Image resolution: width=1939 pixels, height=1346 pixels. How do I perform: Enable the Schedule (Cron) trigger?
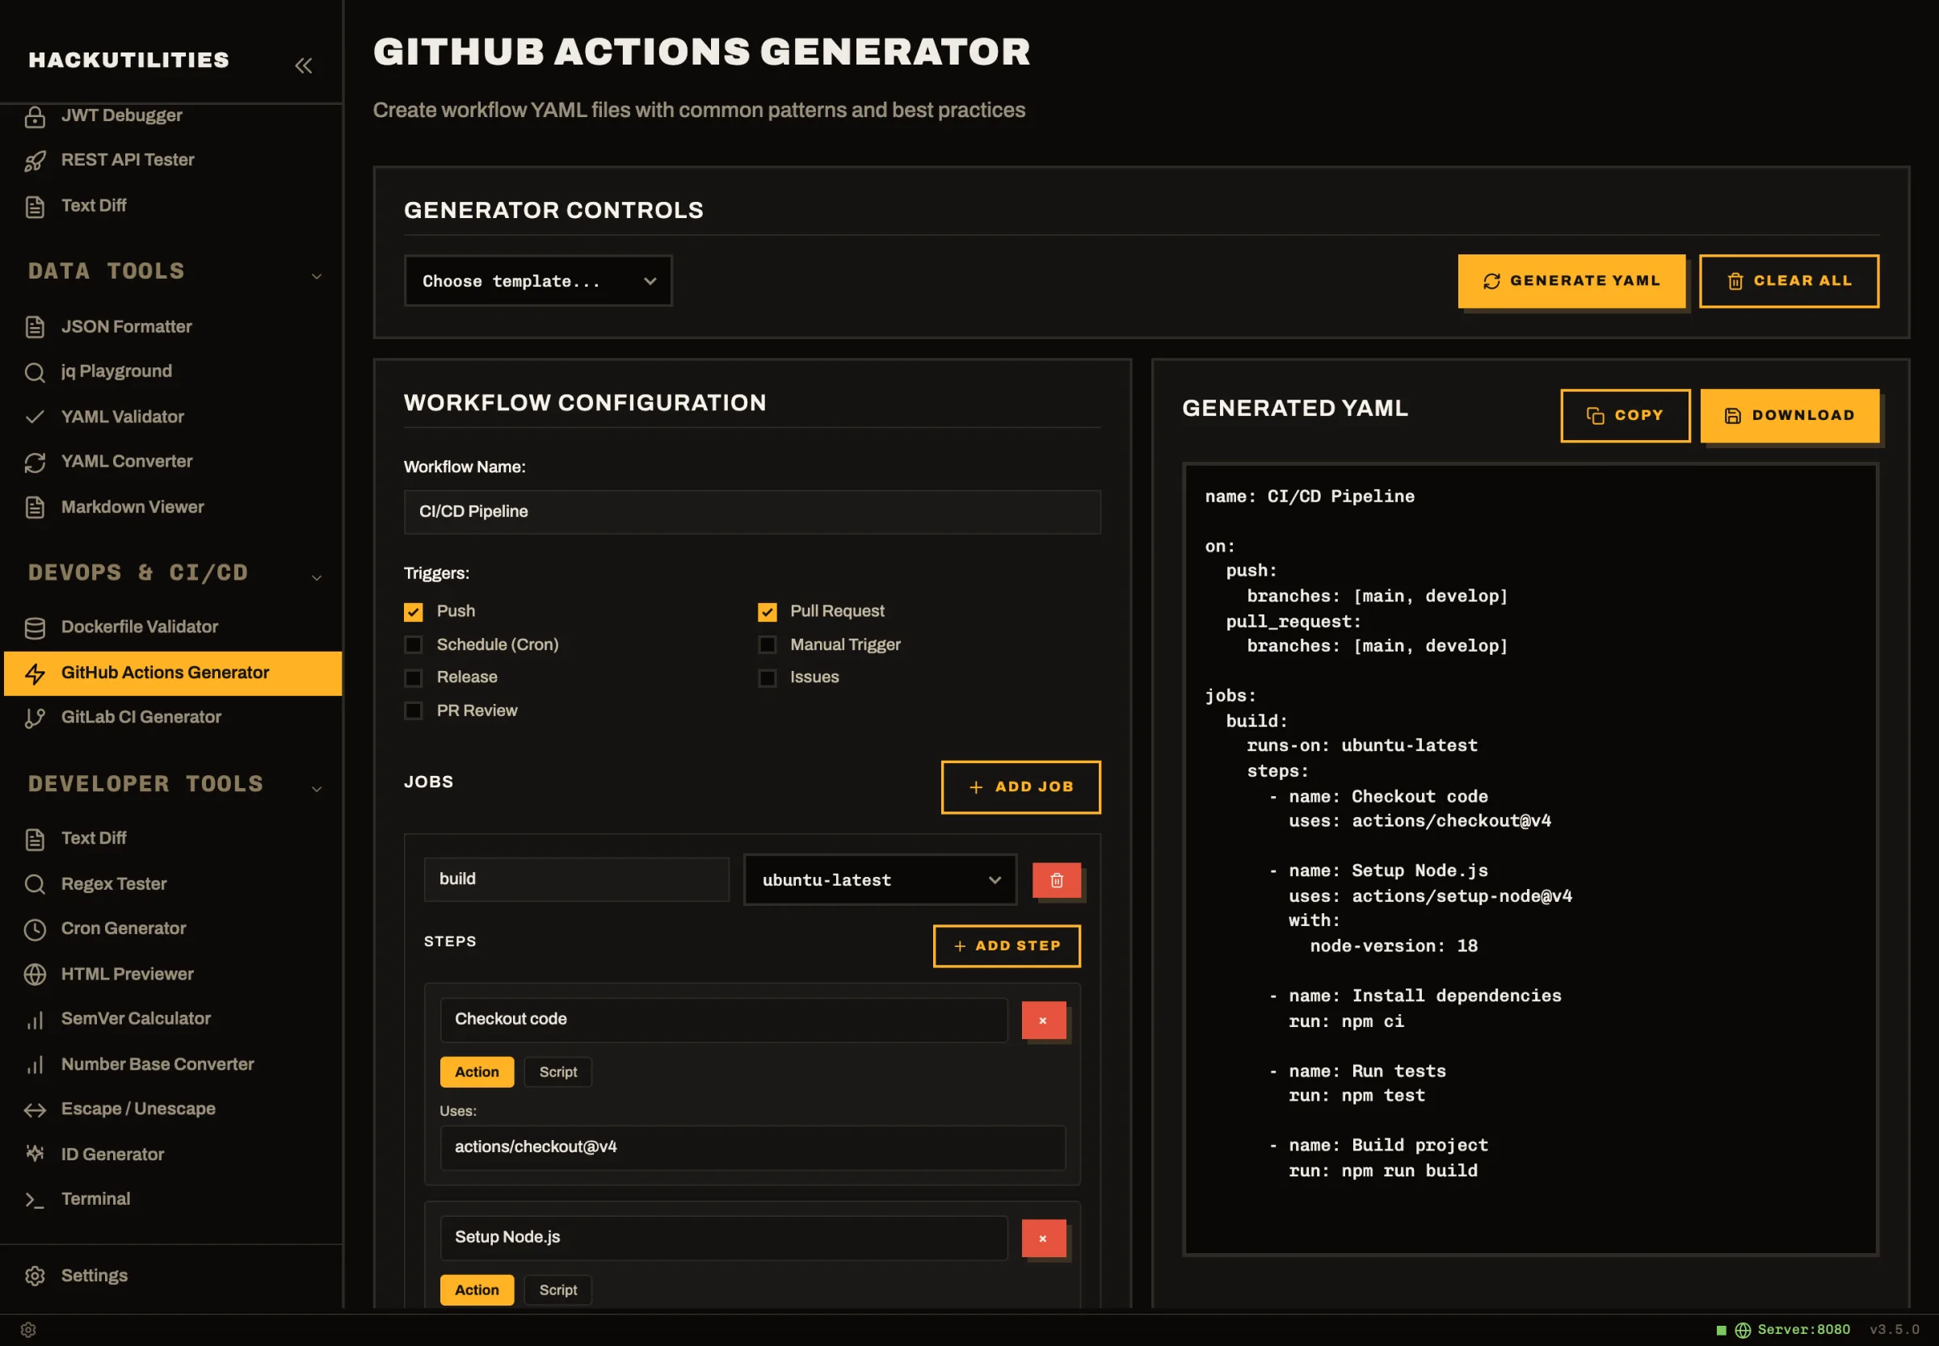pyautogui.click(x=414, y=644)
